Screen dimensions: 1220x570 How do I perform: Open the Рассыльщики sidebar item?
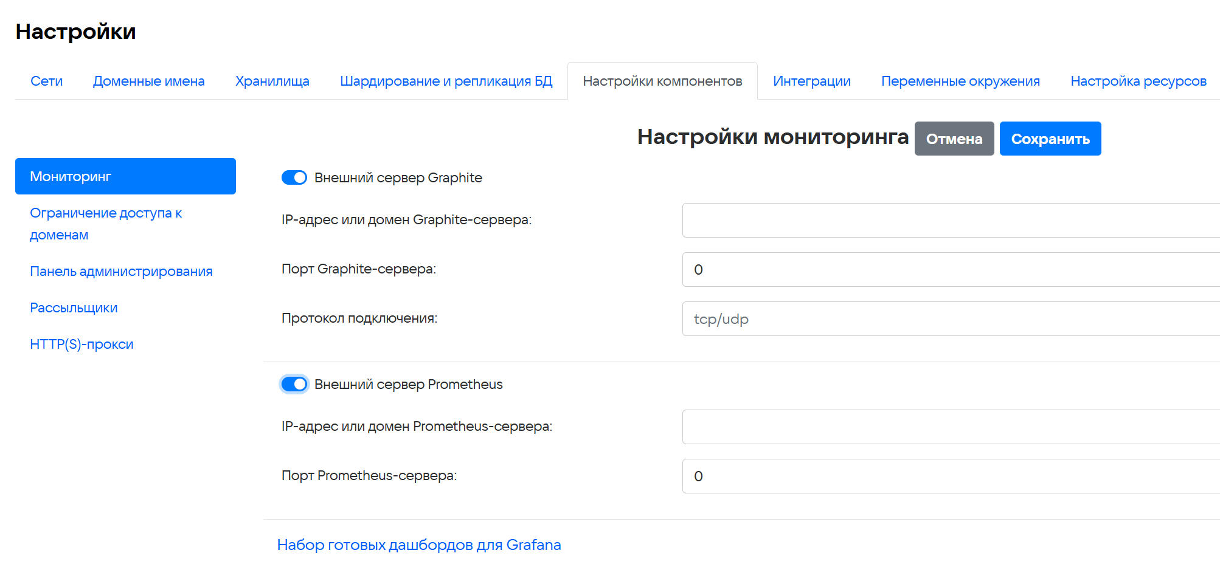click(x=74, y=307)
